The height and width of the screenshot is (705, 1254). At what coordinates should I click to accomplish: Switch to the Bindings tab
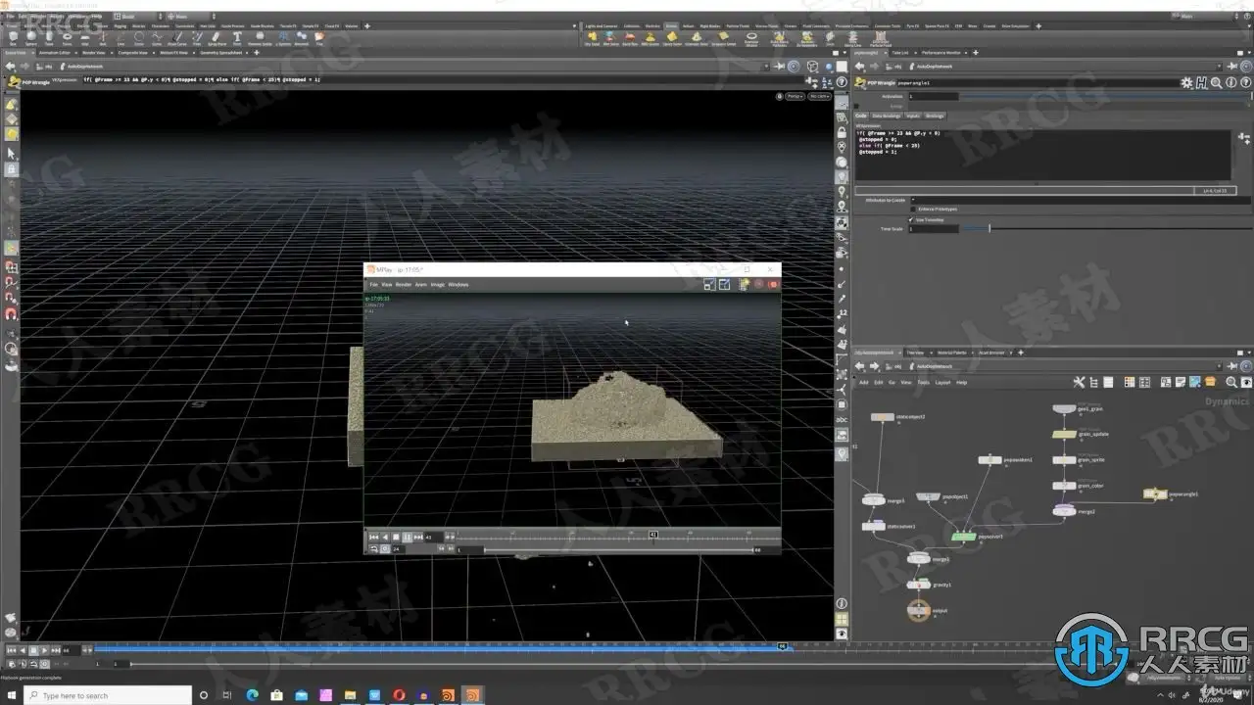click(936, 116)
